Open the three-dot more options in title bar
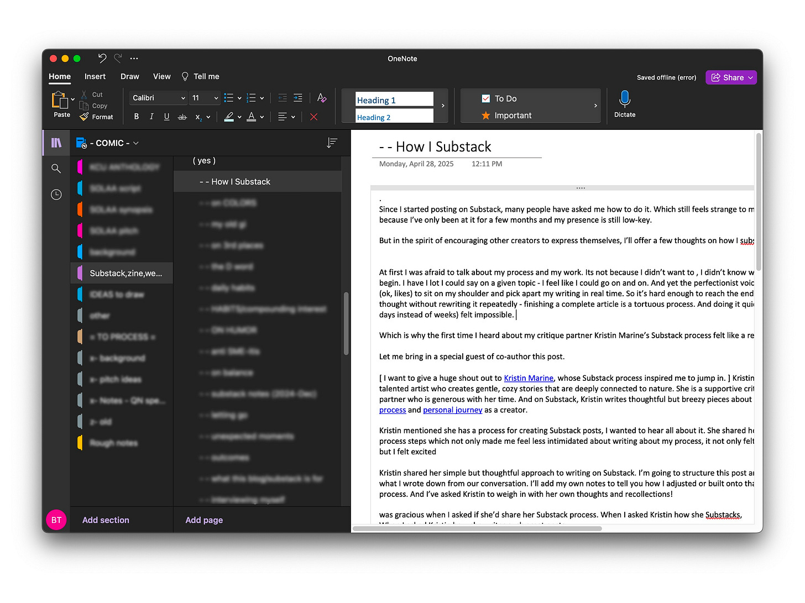Screen dimensions: 805x603 pos(134,58)
